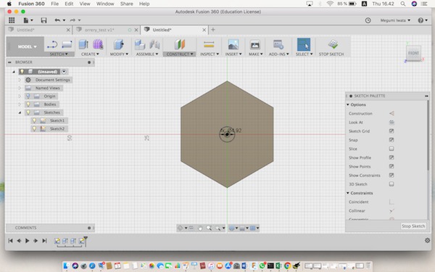
Task: Select the Joint icon in Assemble
Action: pyautogui.click(x=154, y=44)
